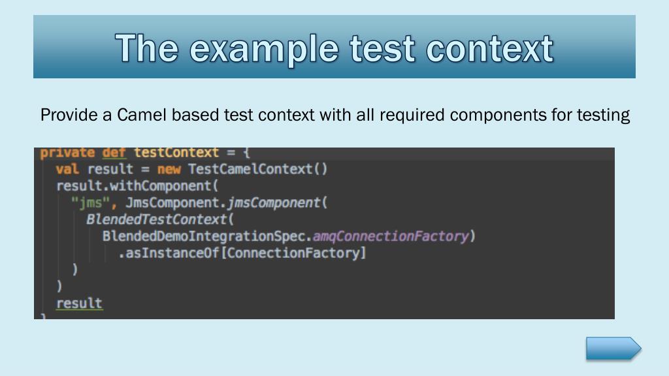Viewport: 669px width, 376px height.
Task: Select the slide title 'The example test context'
Action: 334,48
